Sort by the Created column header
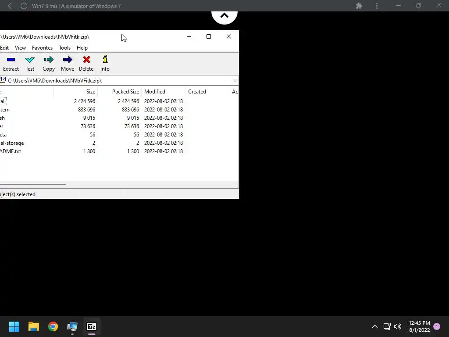The height and width of the screenshot is (337, 449). click(207, 92)
